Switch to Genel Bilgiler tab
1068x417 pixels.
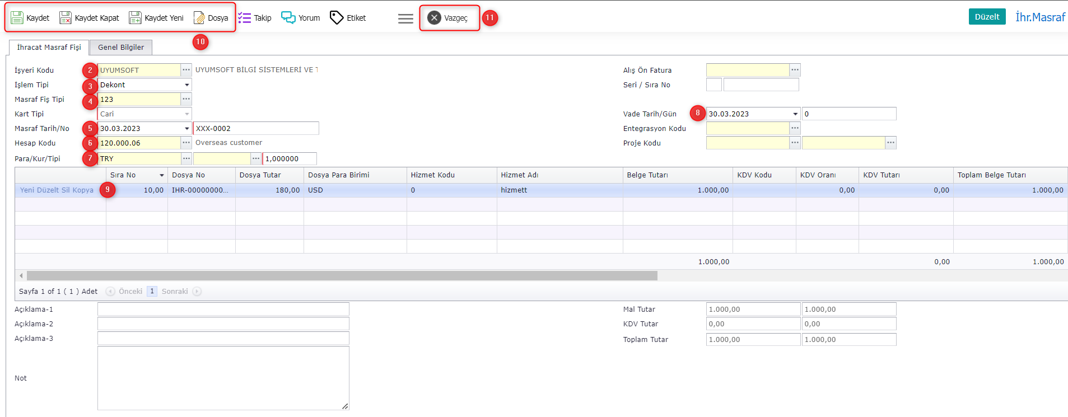(121, 48)
